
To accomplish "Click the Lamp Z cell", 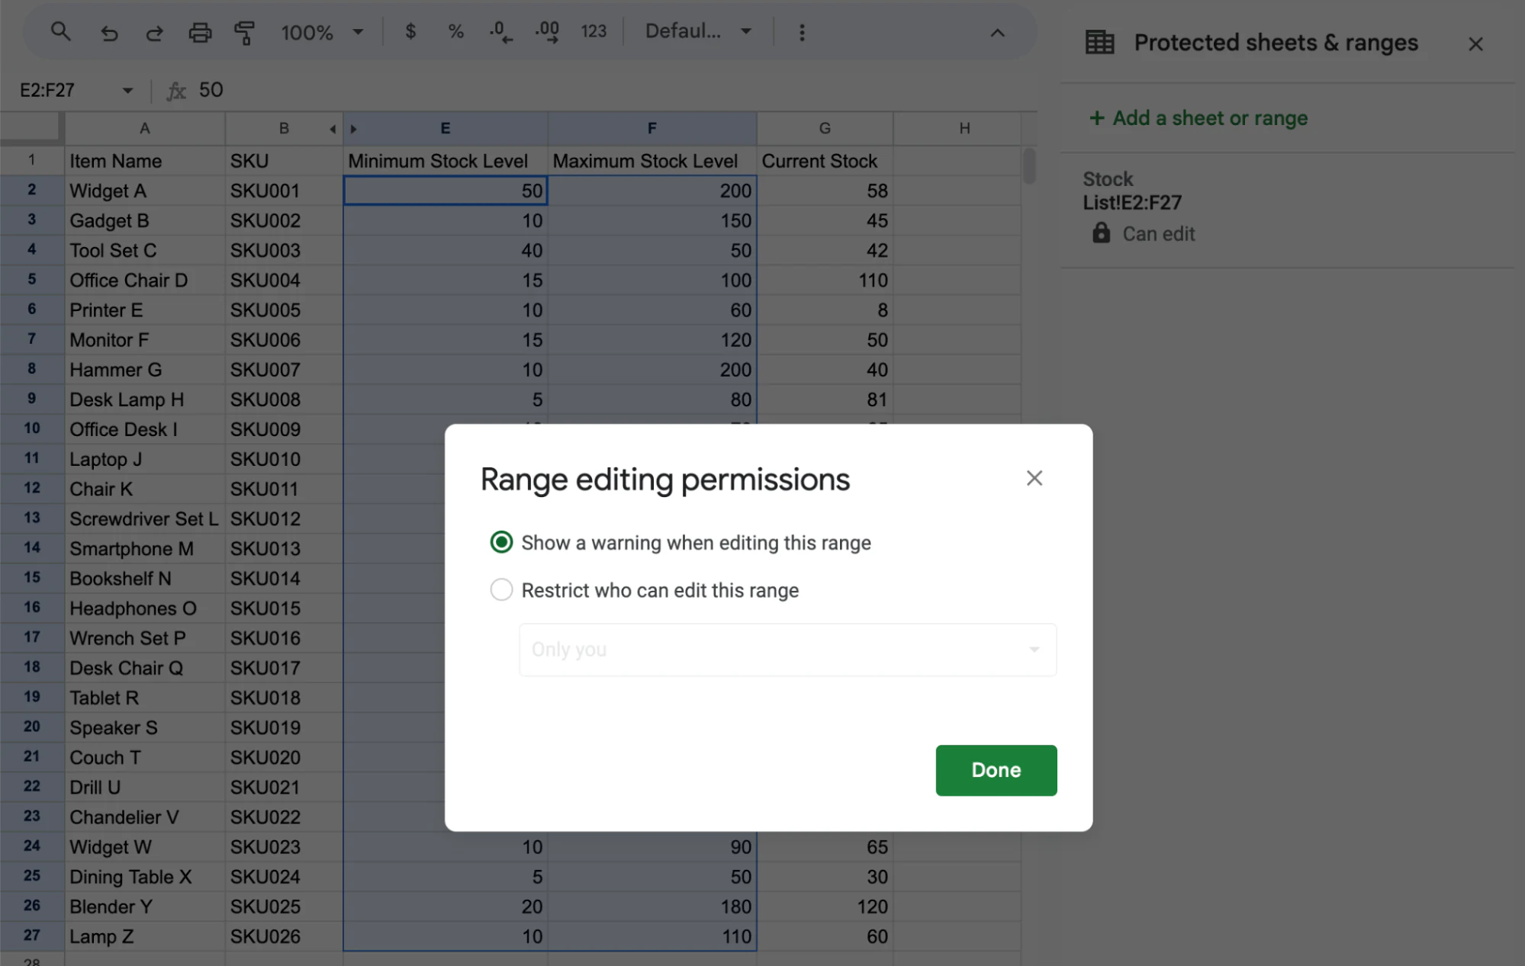I will [x=144, y=936].
